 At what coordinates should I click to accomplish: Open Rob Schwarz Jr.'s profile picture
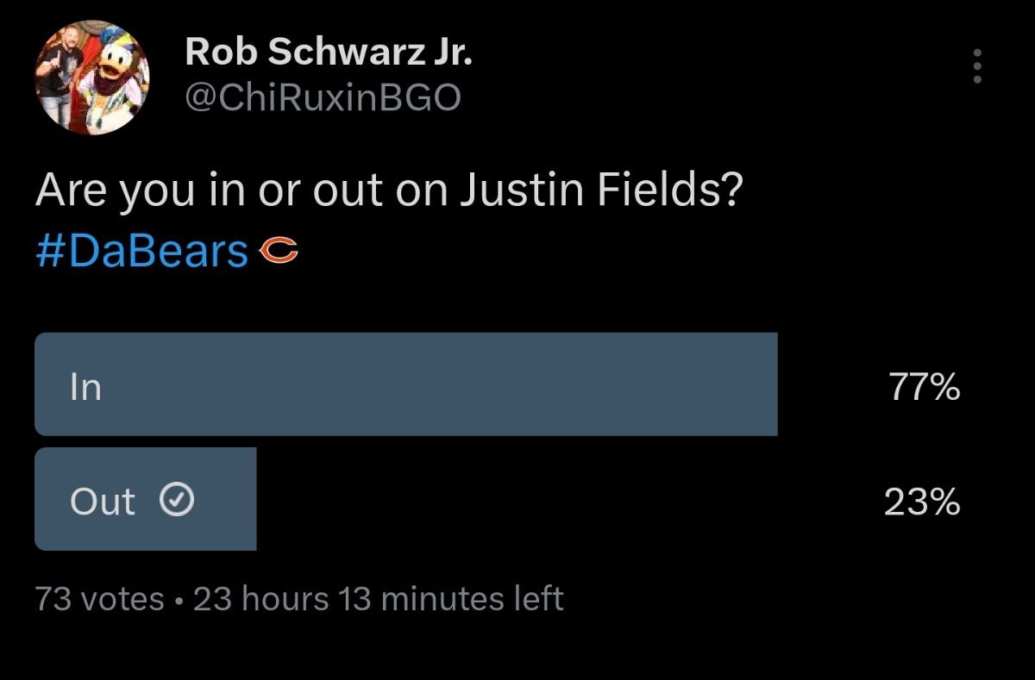pos(92,78)
